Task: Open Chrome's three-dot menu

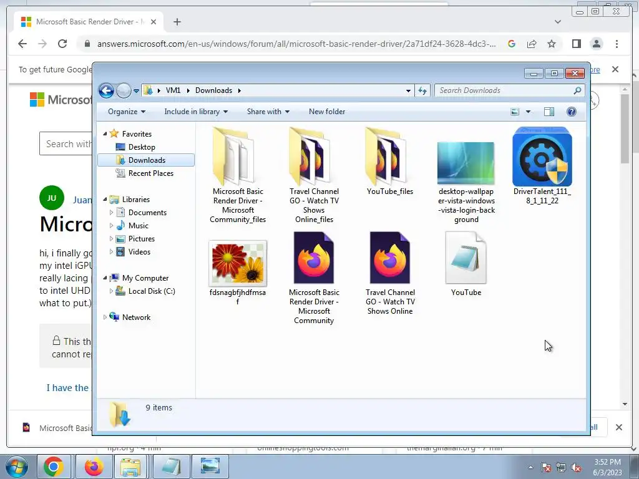Action: (617, 44)
